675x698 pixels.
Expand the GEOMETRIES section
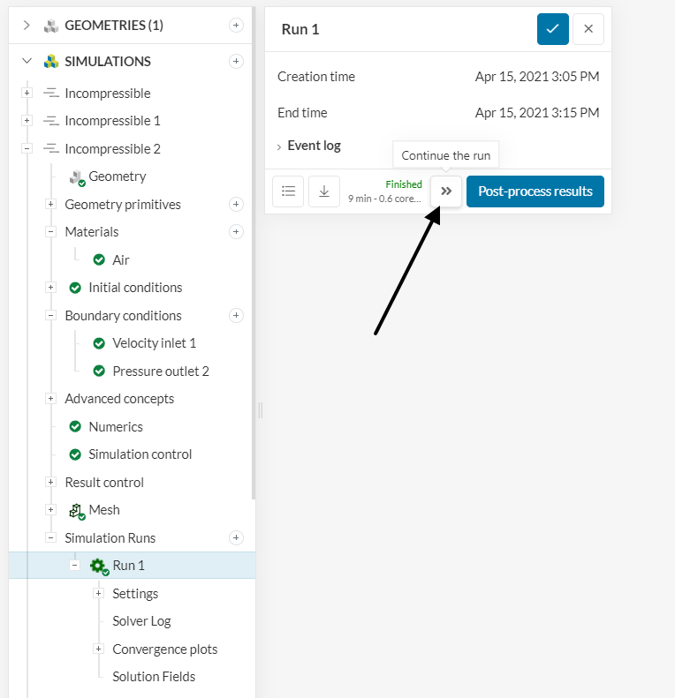tap(27, 26)
